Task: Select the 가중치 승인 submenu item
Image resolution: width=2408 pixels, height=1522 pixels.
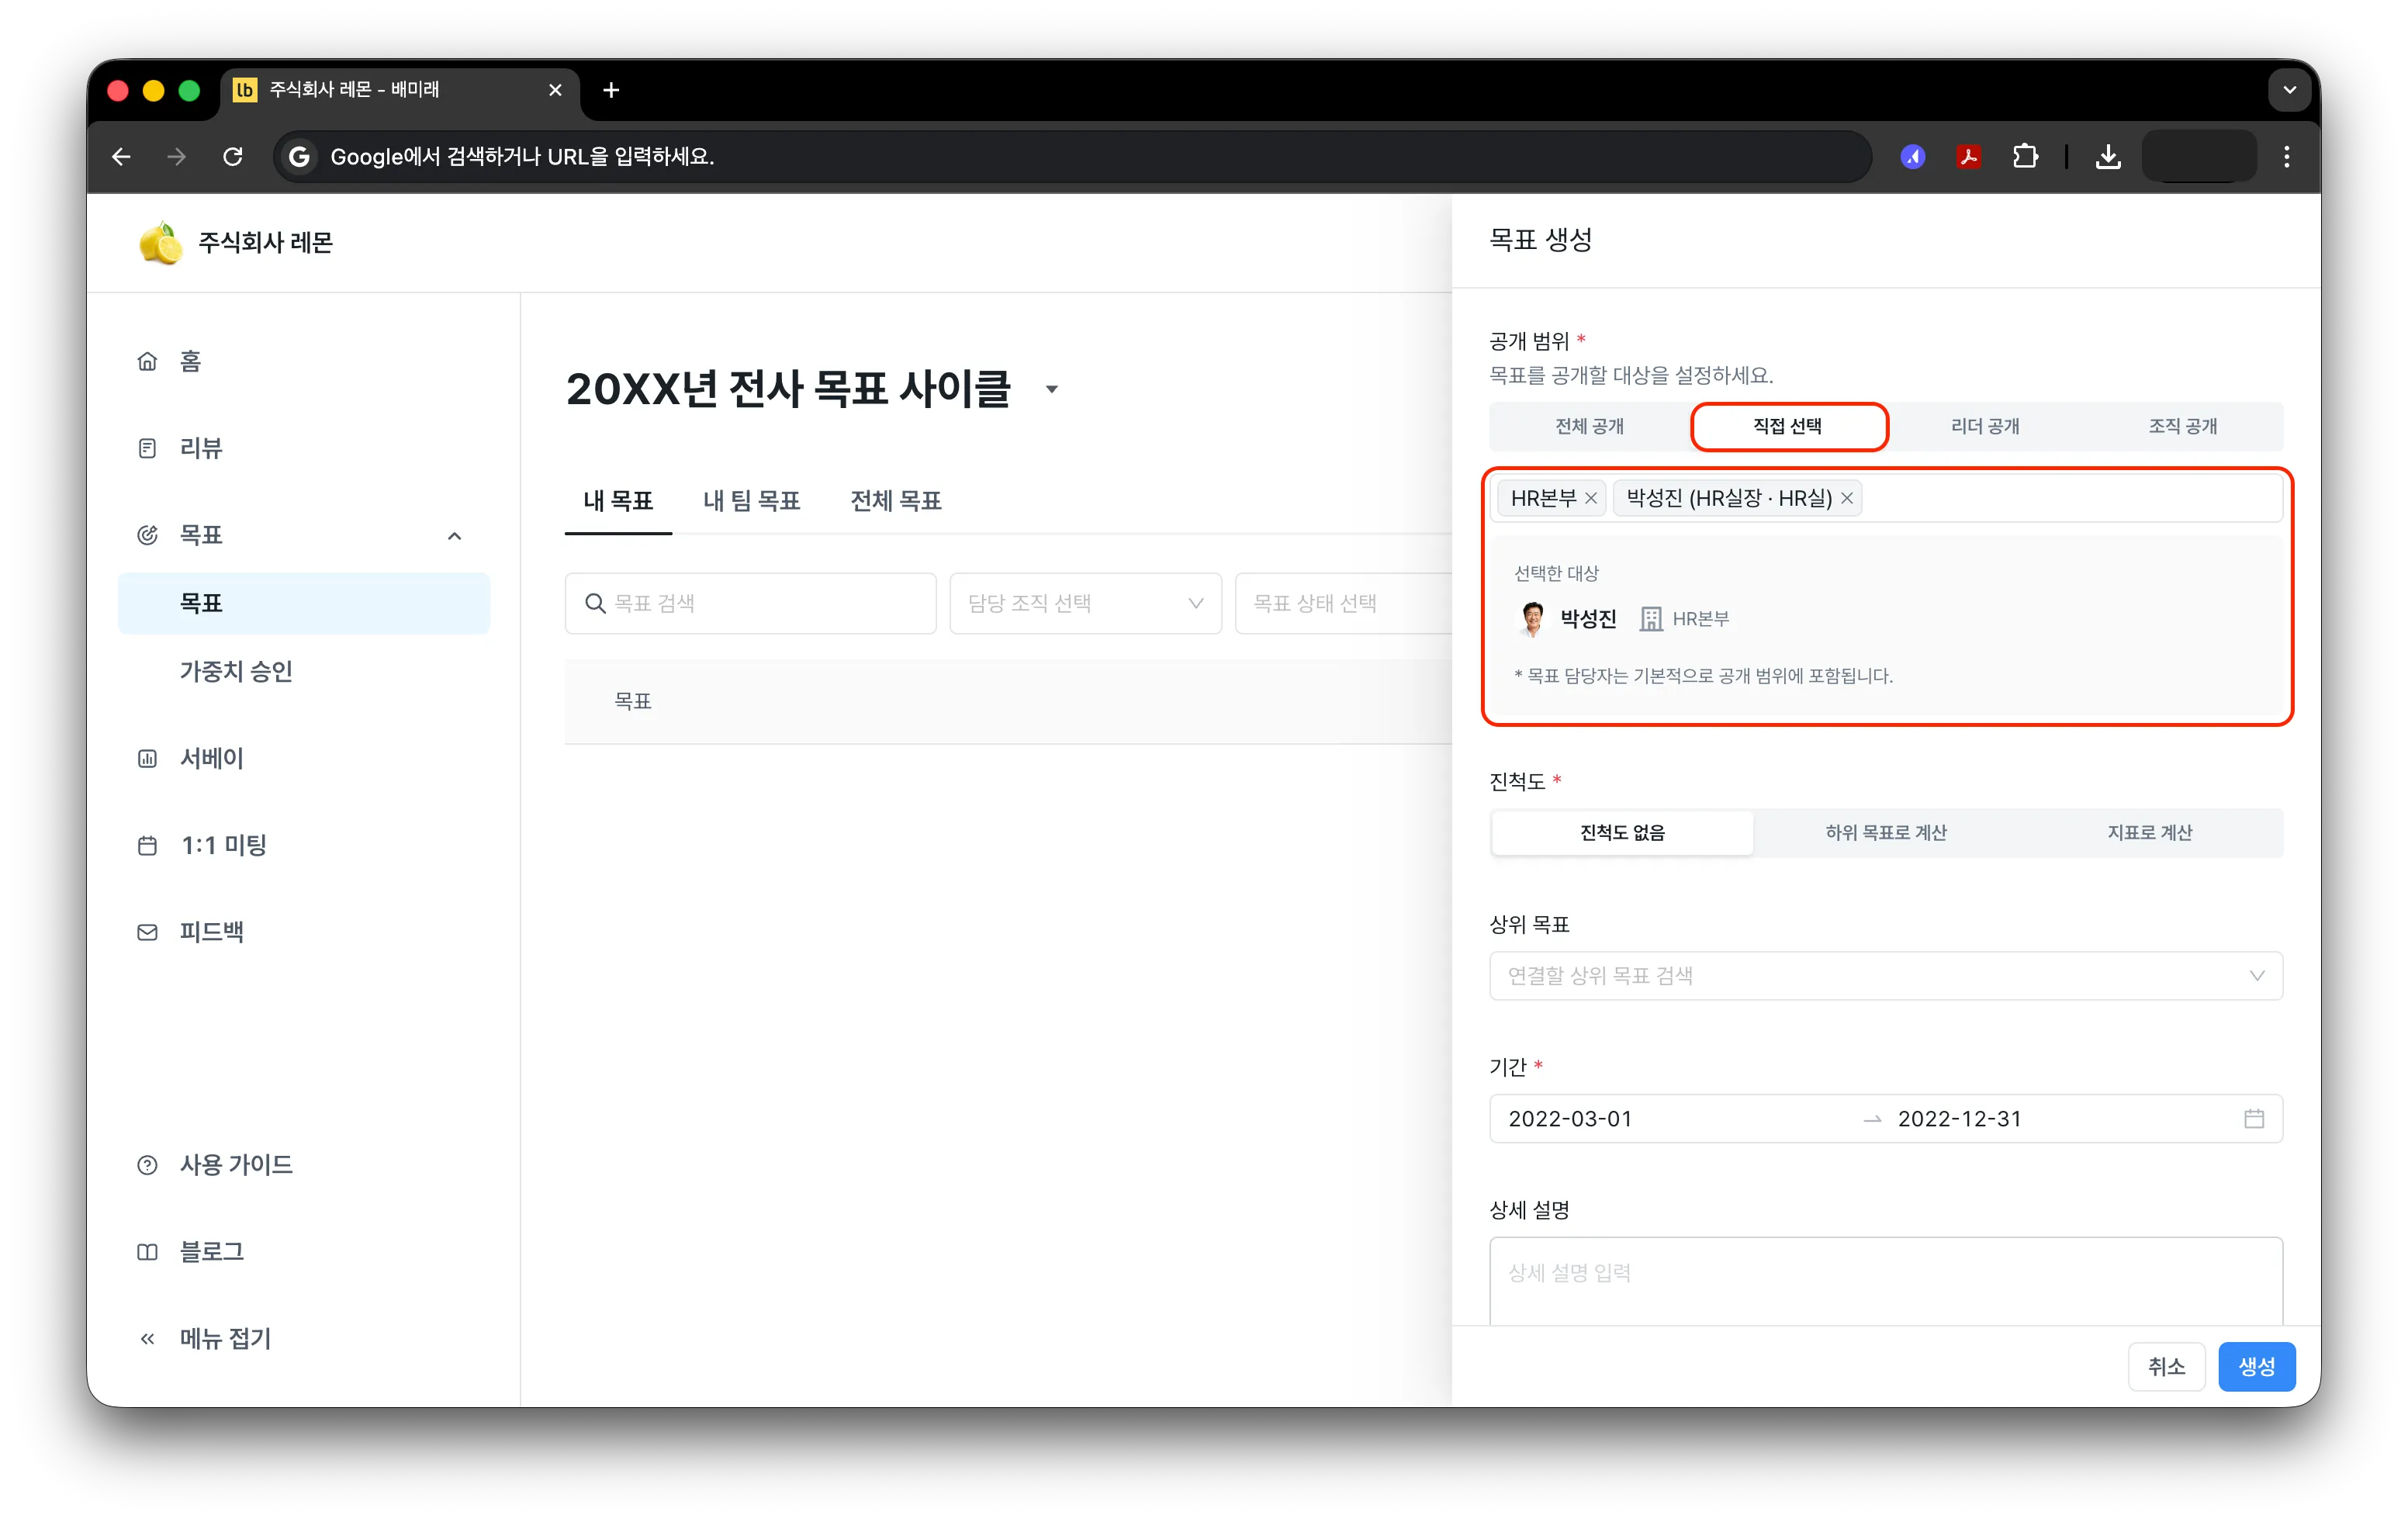Action: 236,671
